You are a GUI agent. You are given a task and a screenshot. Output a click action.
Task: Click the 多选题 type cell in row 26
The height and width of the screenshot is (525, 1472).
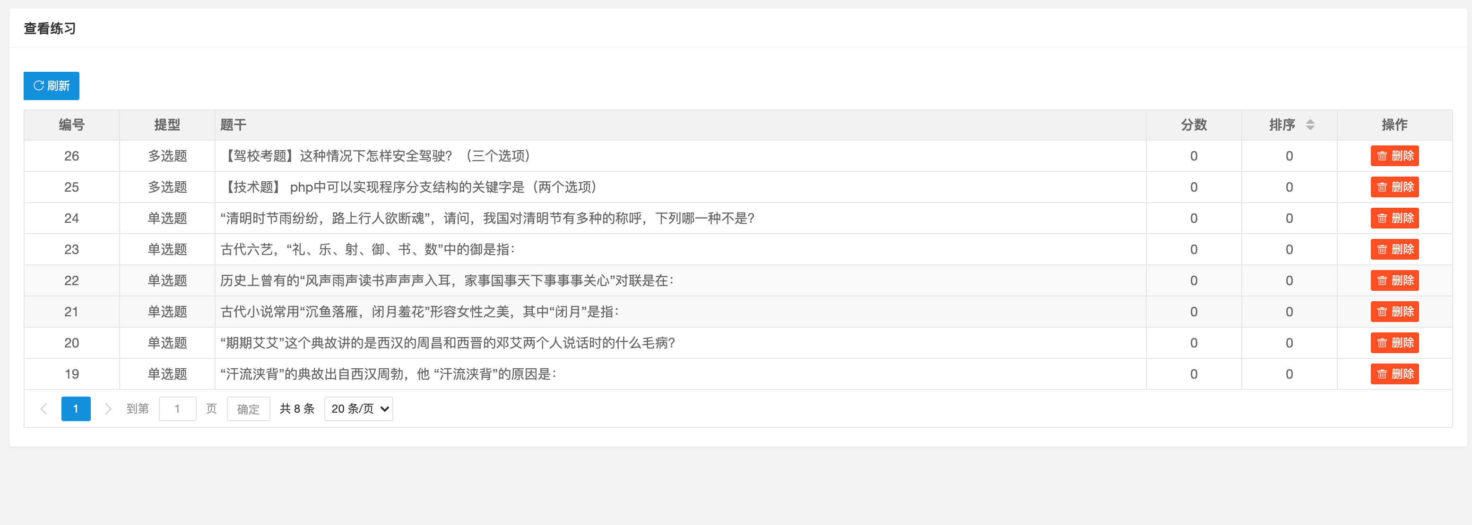coord(167,156)
